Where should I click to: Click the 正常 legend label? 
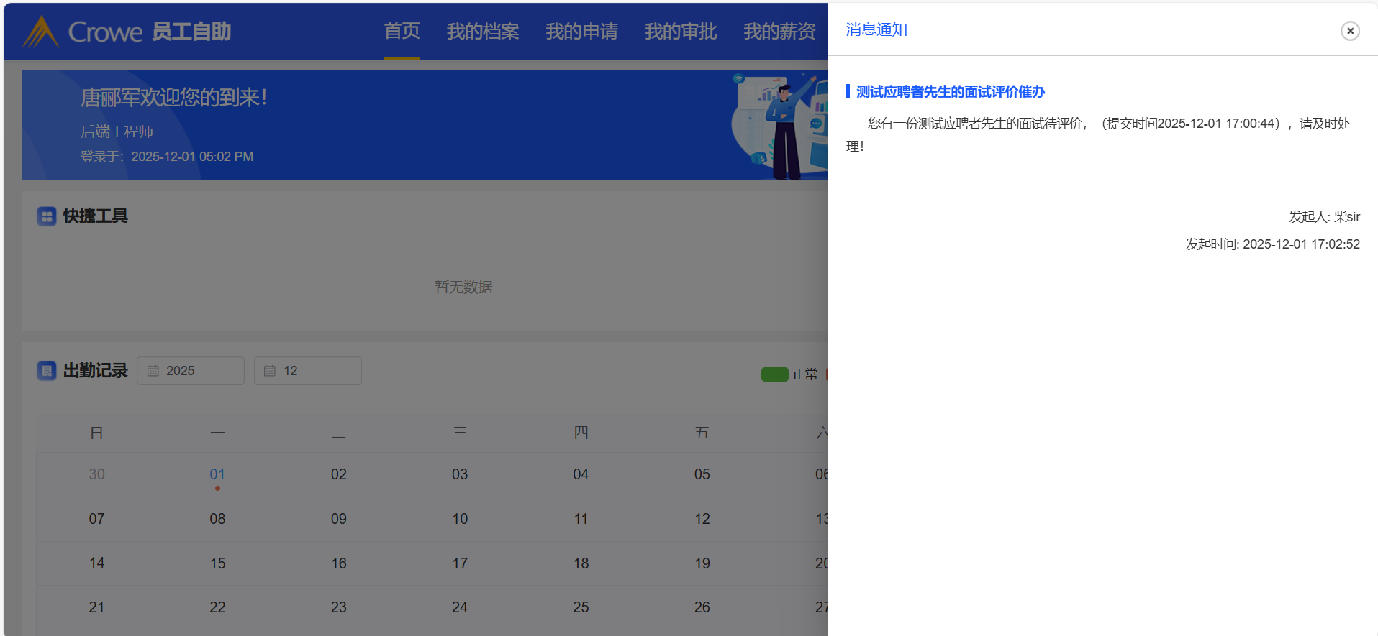coord(804,374)
